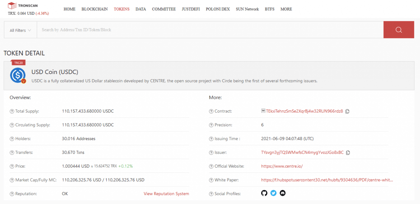Viewport: 420px width, 204px height.
Task: Click the TRONSCAN logo
Action: pyautogui.click(x=22, y=5)
